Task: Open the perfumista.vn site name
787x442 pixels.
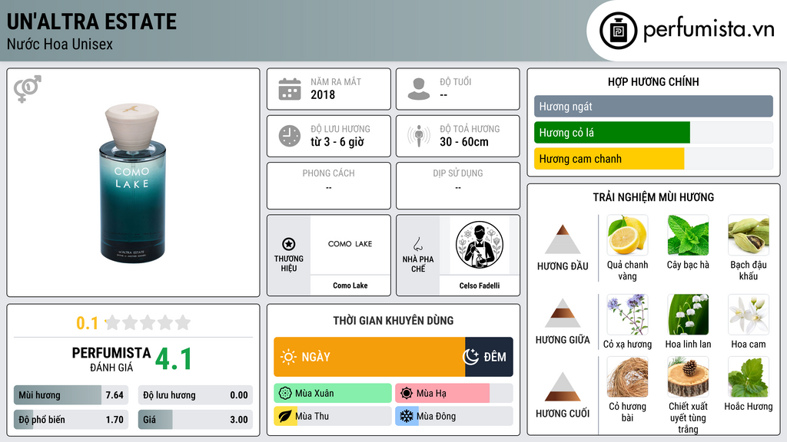Action: 709,29
